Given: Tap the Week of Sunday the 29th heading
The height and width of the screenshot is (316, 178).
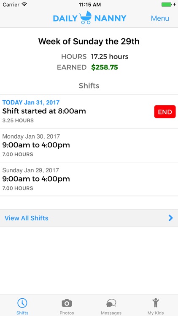Looking at the screenshot, I should click(x=89, y=42).
